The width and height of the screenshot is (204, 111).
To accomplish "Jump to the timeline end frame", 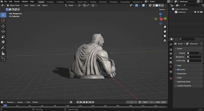I will [93, 102].
